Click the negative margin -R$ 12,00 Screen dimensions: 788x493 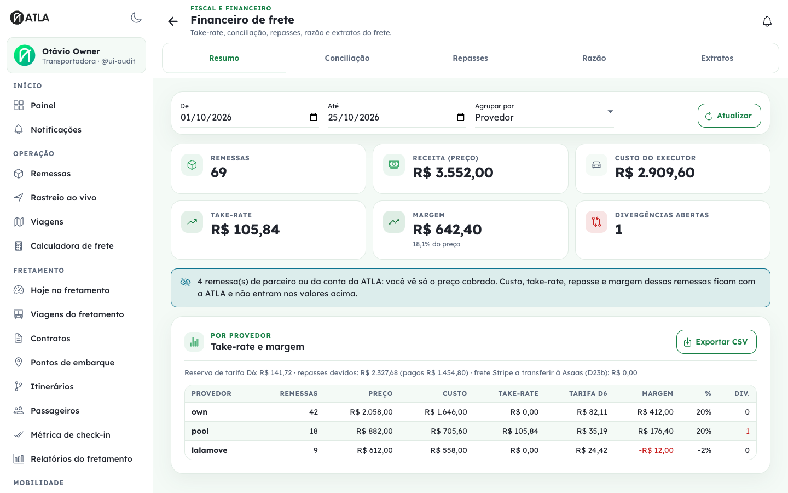point(656,450)
